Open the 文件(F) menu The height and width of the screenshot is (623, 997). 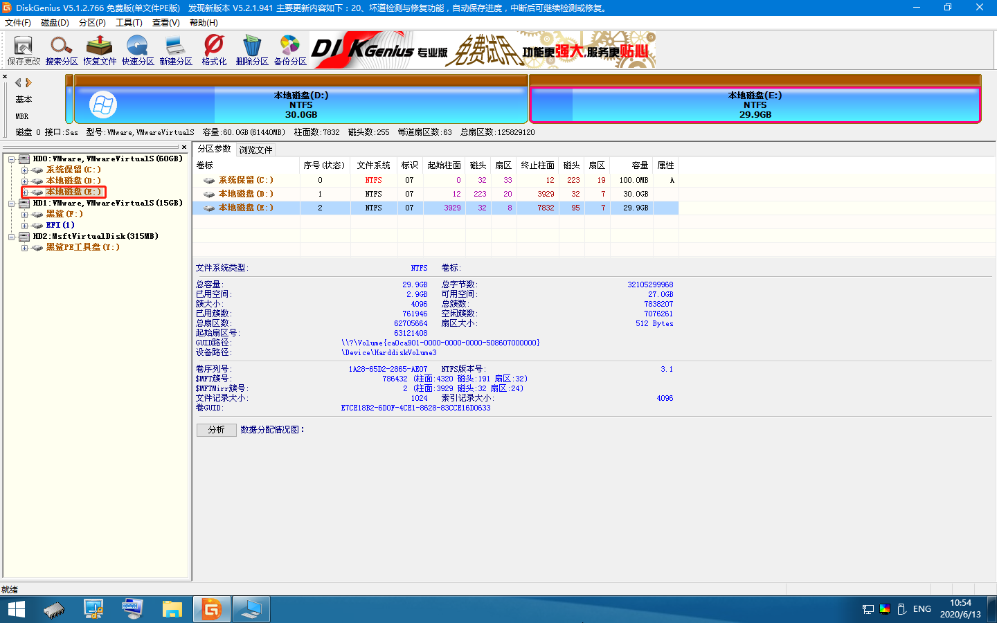tap(18, 23)
